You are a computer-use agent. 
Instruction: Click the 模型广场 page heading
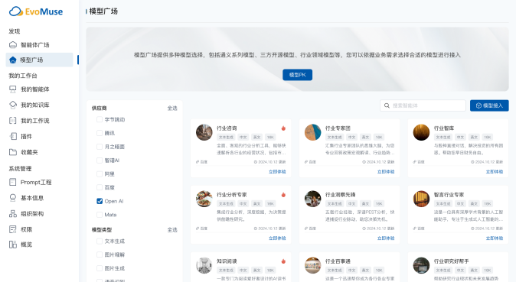103,11
